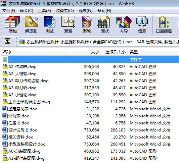
Task: Click the Word icon of 设计说明书.doc
Action: (5, 130)
